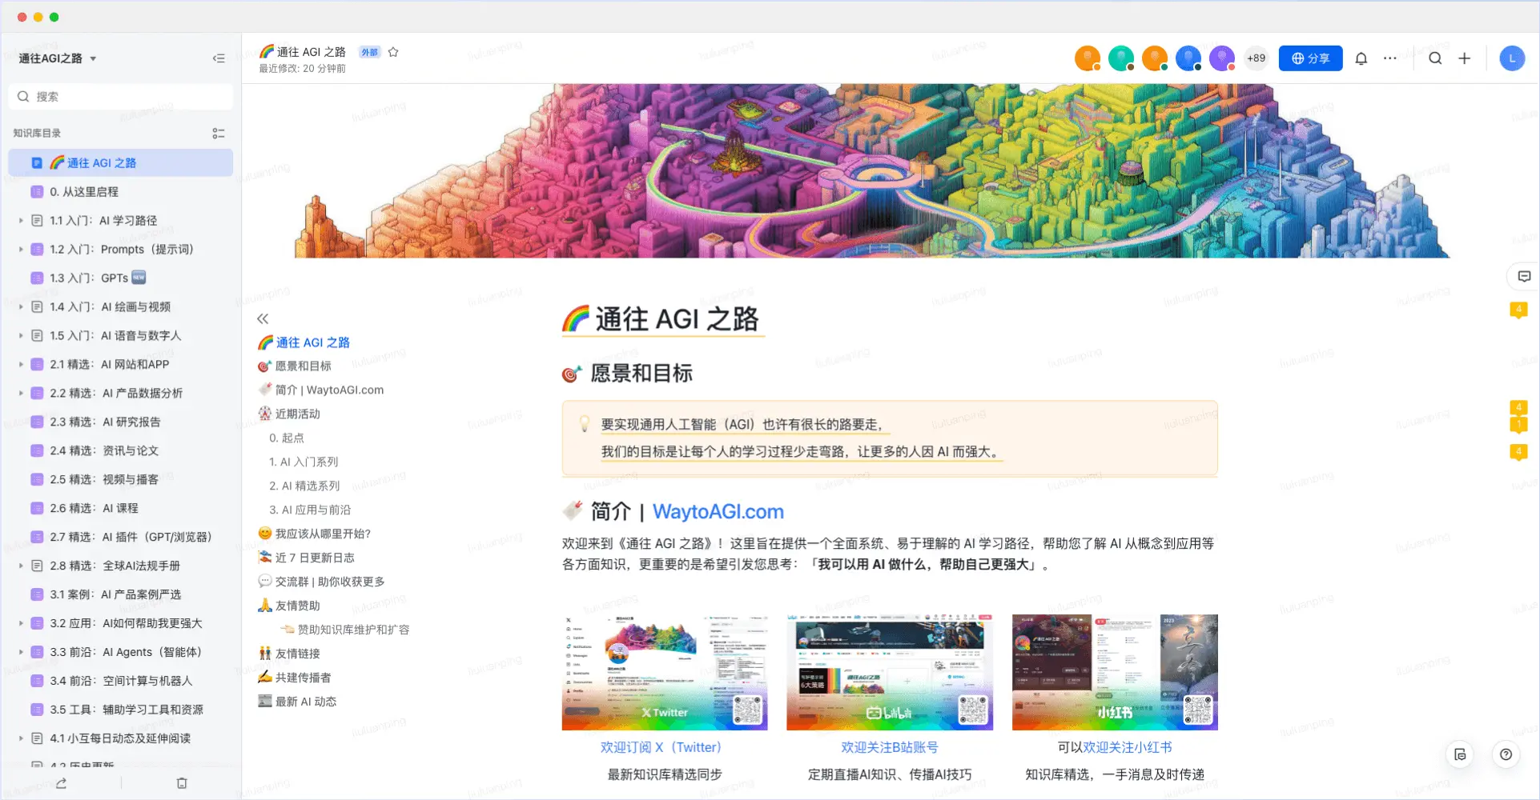Click the notification bell icon

(1361, 58)
